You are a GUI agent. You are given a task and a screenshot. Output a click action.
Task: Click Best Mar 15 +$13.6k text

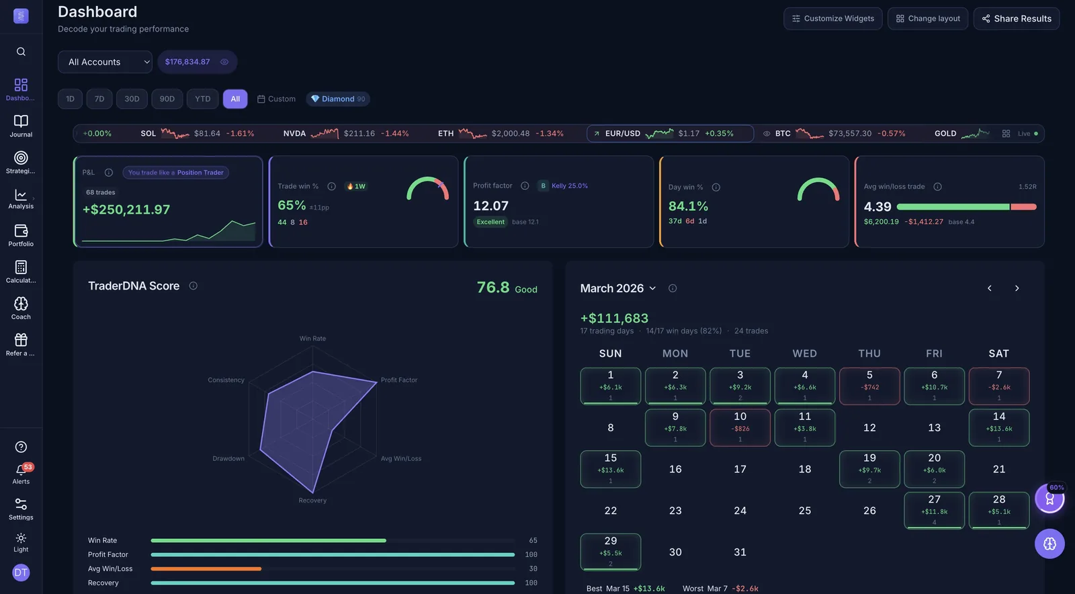[626, 589]
